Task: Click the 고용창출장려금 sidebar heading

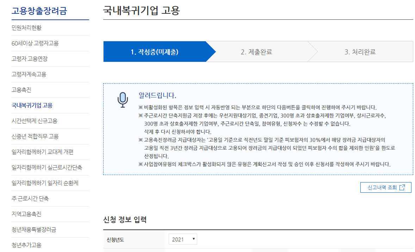Action: pos(39,11)
